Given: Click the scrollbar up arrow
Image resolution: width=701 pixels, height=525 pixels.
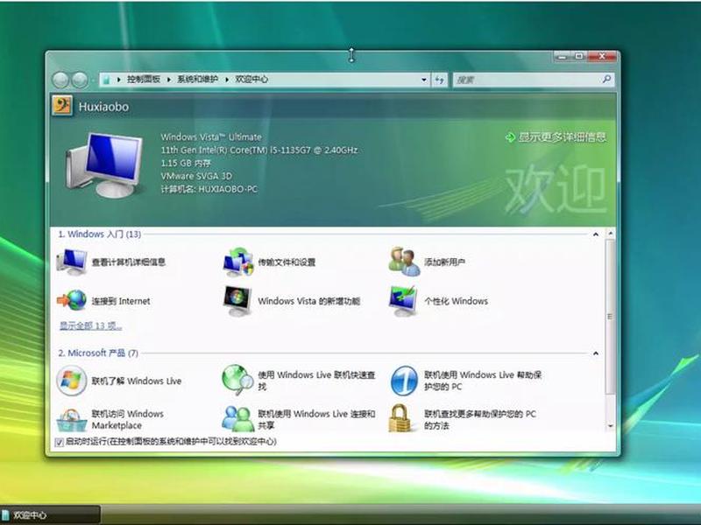Looking at the screenshot, I should pos(610,234).
